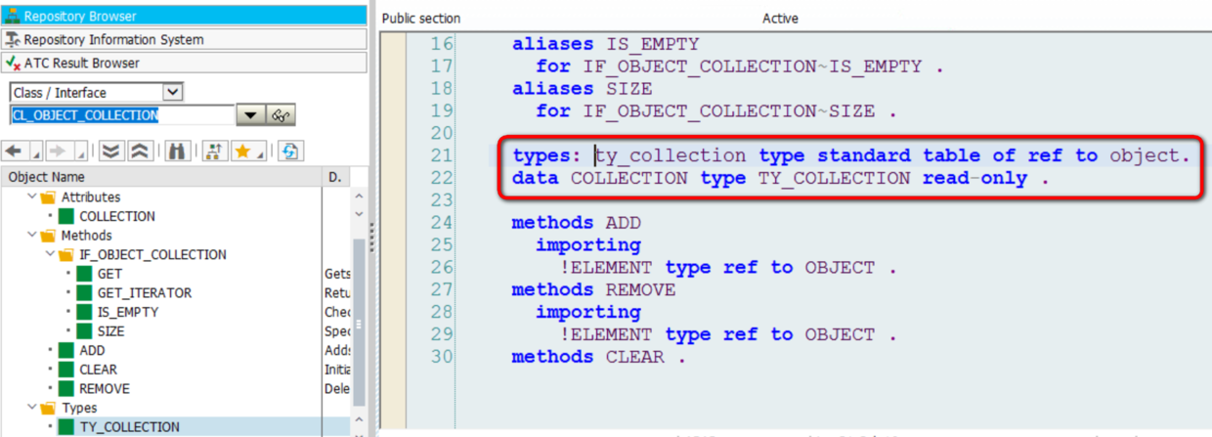Click the "aliases IS_EMPTY" code line
The width and height of the screenshot is (1212, 437).
(606, 43)
